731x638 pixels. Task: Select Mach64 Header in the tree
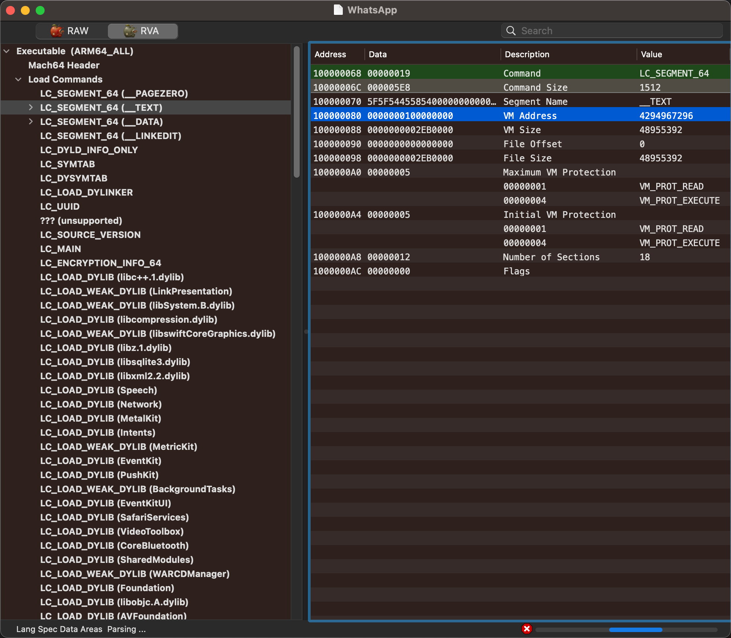pos(64,65)
